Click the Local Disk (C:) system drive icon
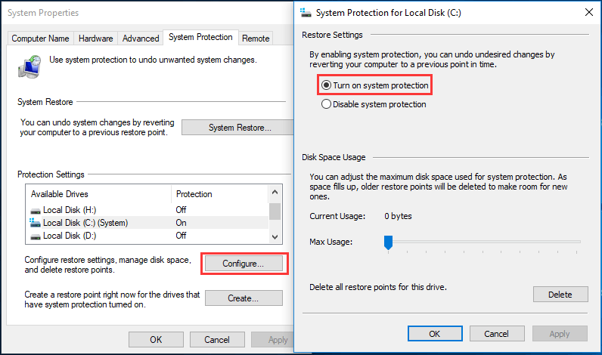This screenshot has height=355, width=602. pyautogui.click(x=36, y=222)
